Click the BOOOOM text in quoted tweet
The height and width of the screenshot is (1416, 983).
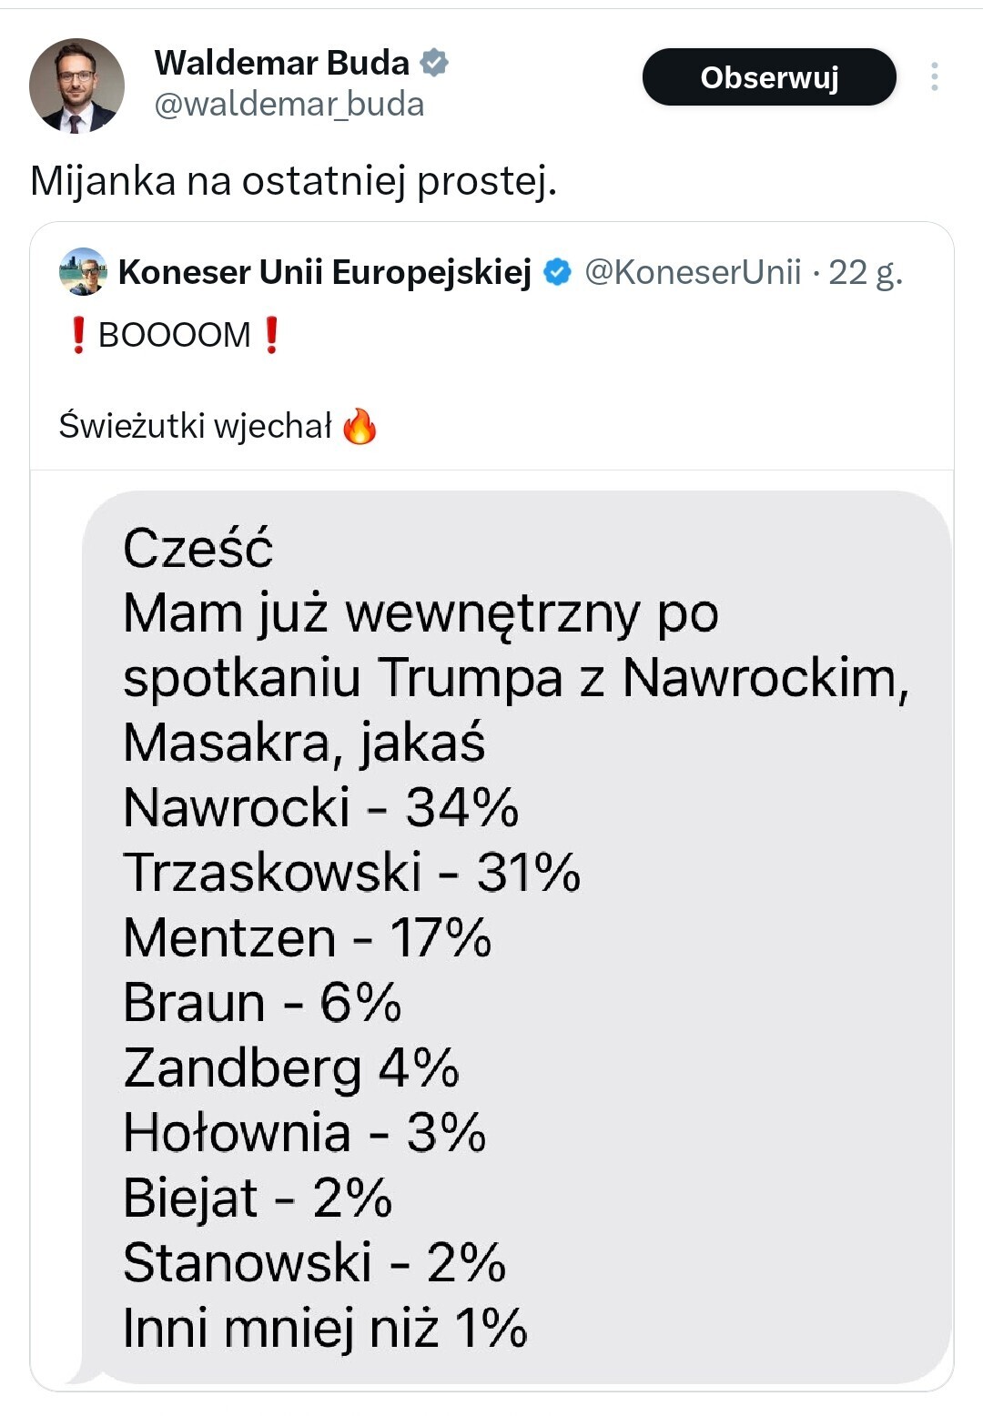click(x=174, y=335)
